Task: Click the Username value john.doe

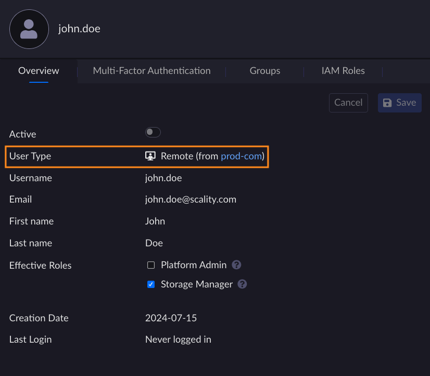Action: click(x=163, y=178)
